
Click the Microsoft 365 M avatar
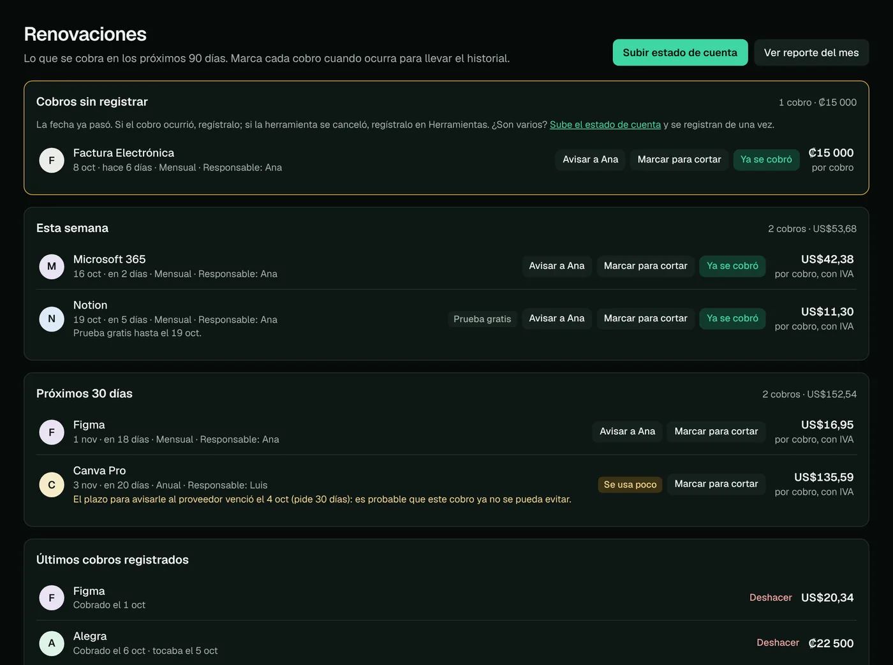(x=52, y=267)
